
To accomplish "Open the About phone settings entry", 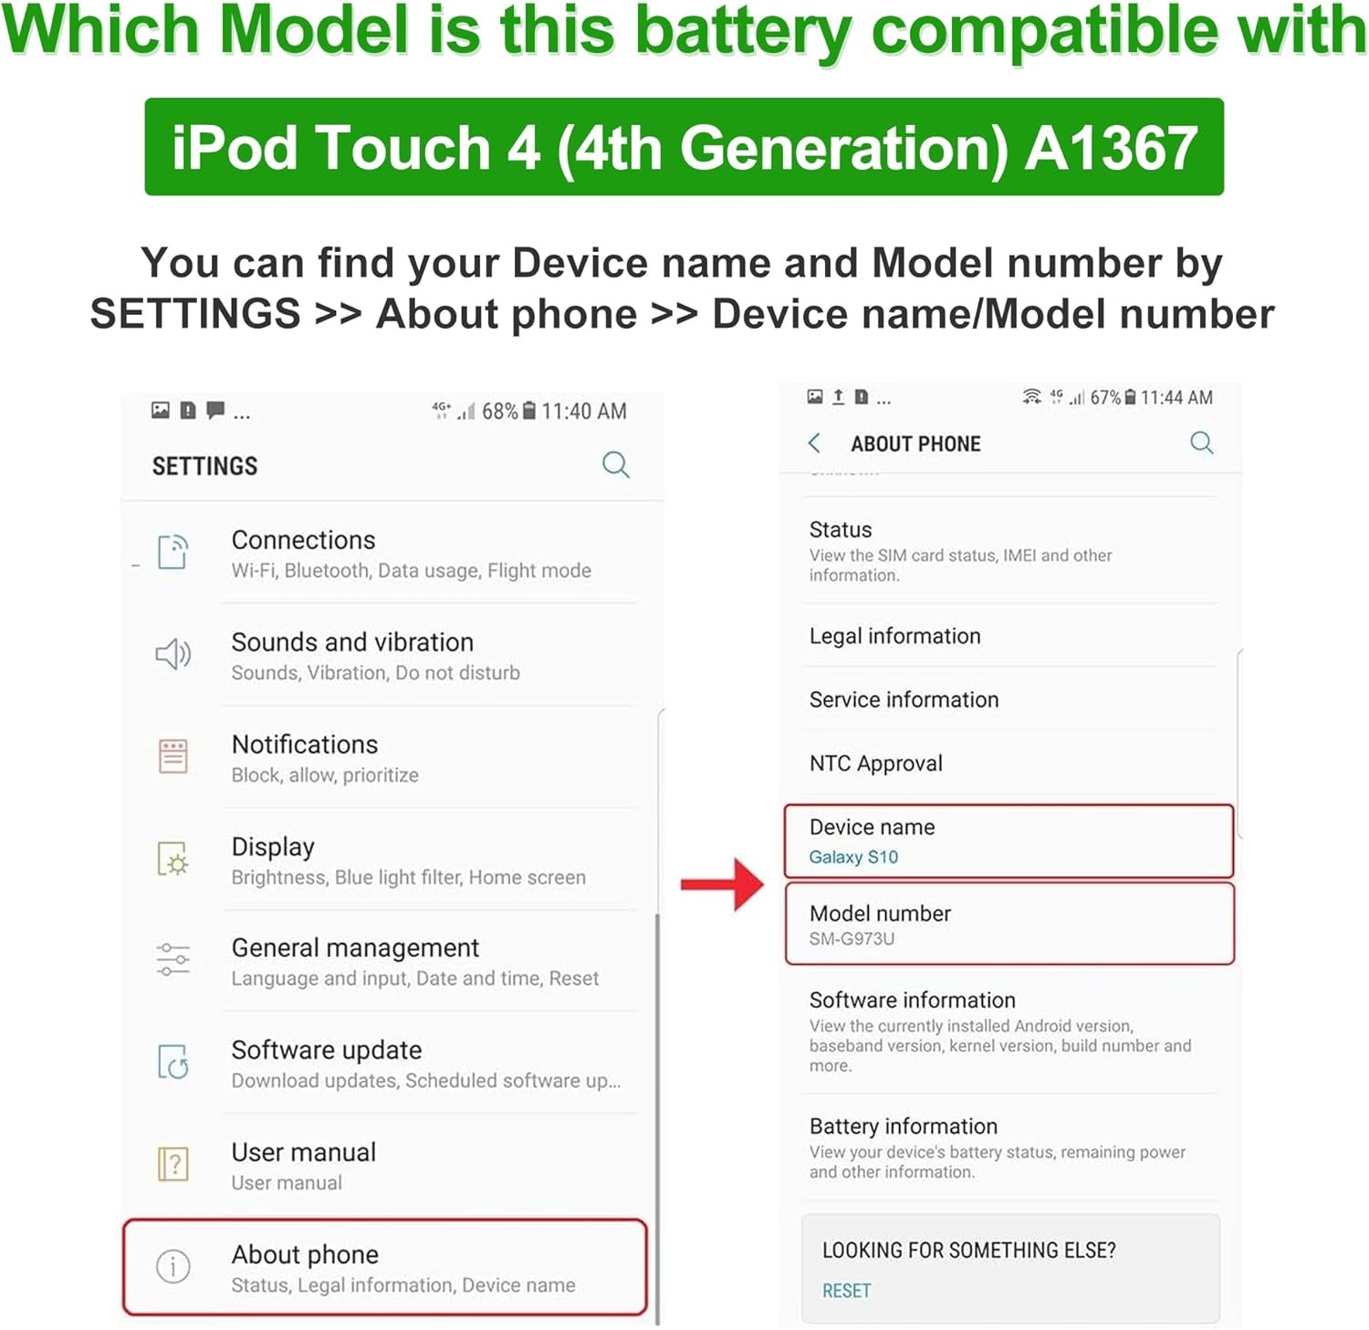I will coord(385,1267).
